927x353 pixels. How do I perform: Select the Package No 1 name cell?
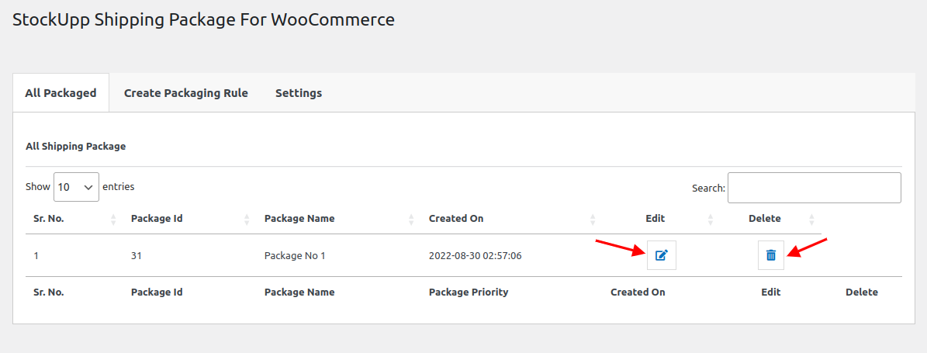(x=295, y=256)
